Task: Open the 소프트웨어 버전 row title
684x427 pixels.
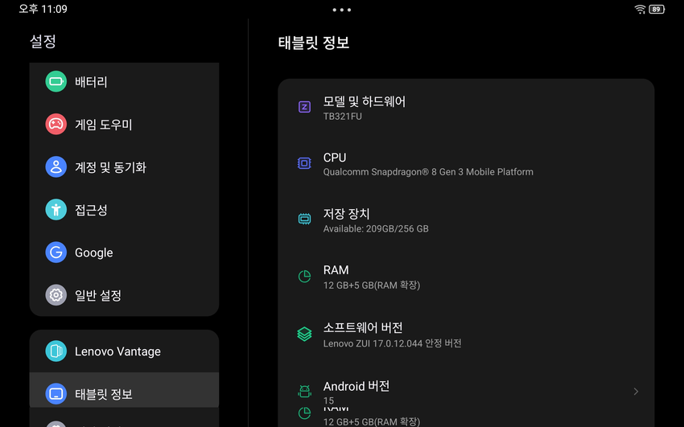Action: (x=363, y=327)
